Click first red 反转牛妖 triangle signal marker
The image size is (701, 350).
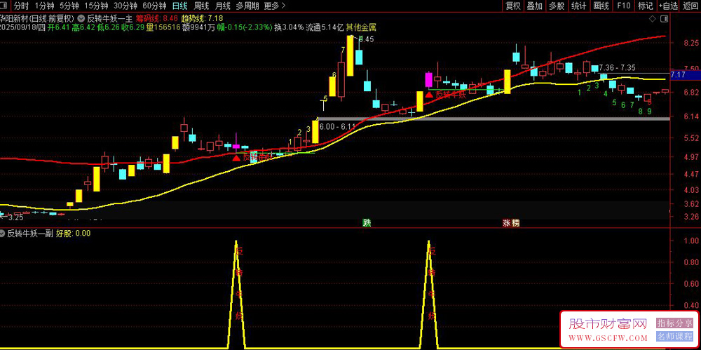[236, 158]
